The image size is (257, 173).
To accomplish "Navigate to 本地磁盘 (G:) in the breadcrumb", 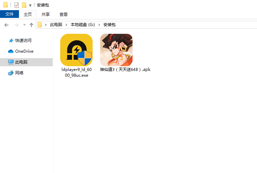I will pyautogui.click(x=83, y=25).
